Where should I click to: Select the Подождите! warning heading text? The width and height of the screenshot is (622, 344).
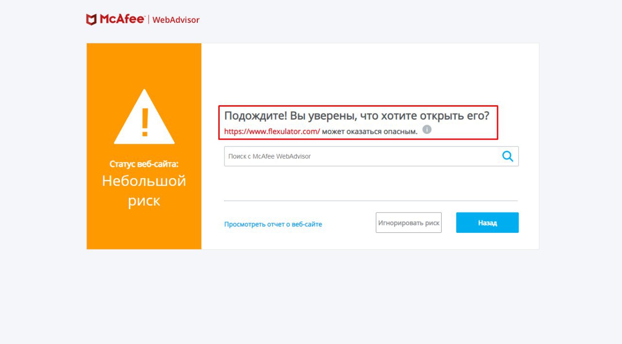tap(357, 116)
